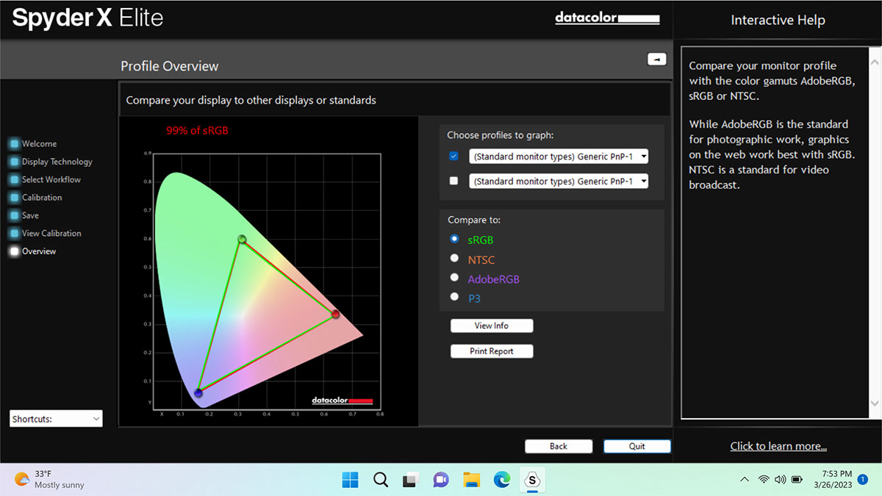Click the Print Report button
The height and width of the screenshot is (496, 882).
492,351
